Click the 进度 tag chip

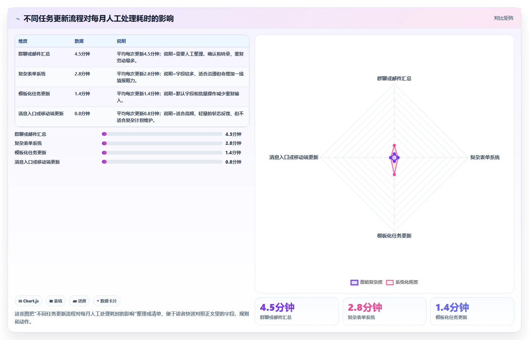tap(79, 301)
